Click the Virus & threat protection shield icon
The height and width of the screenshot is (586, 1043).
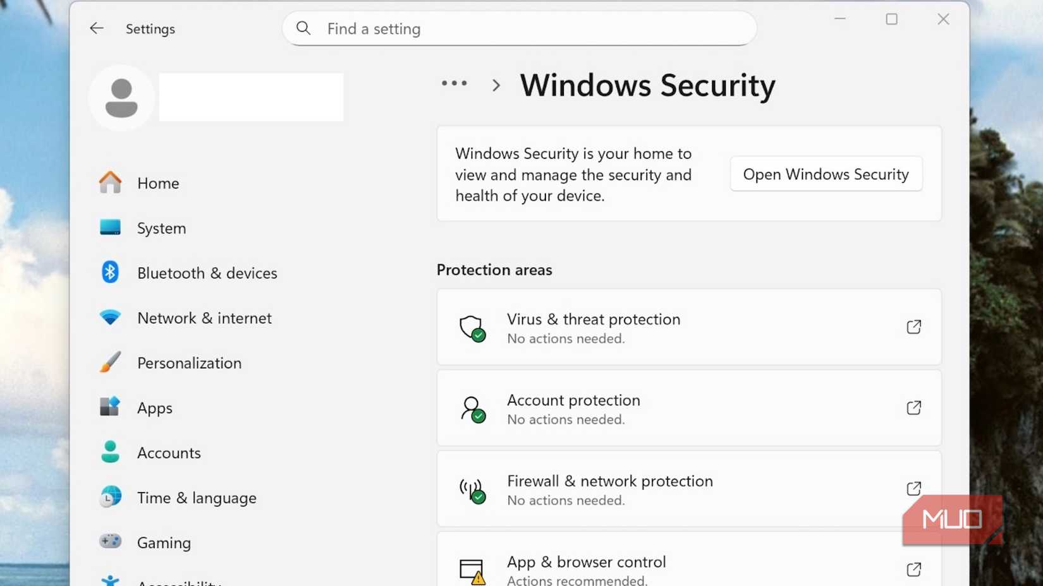(472, 328)
